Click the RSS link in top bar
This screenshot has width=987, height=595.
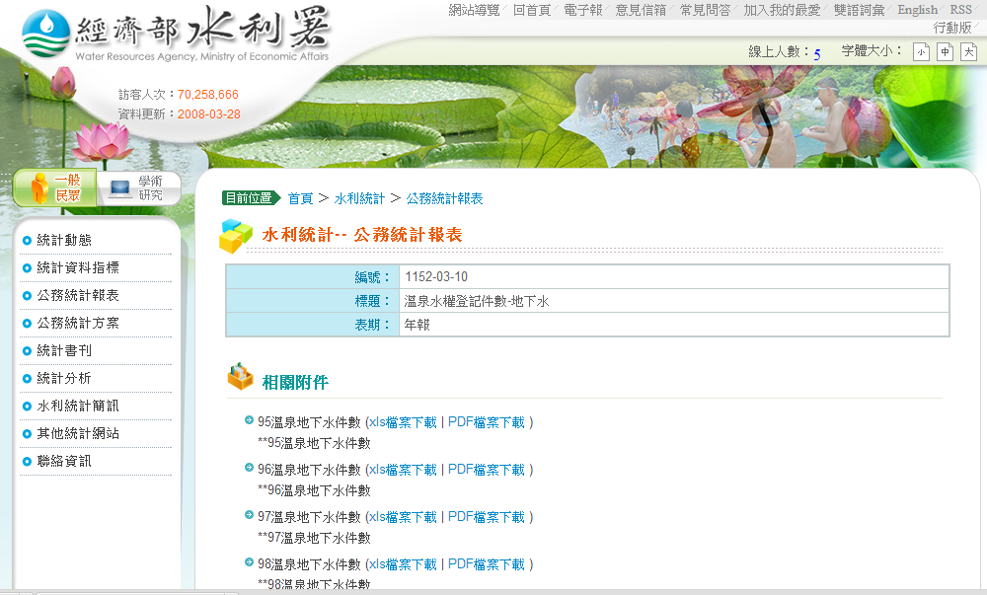click(959, 9)
